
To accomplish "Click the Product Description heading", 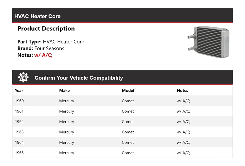I will (x=46, y=29).
